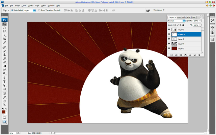This screenshot has height=135, width=216.
Task: Create new layer icon in Layers panel
Action: tap(195, 55)
